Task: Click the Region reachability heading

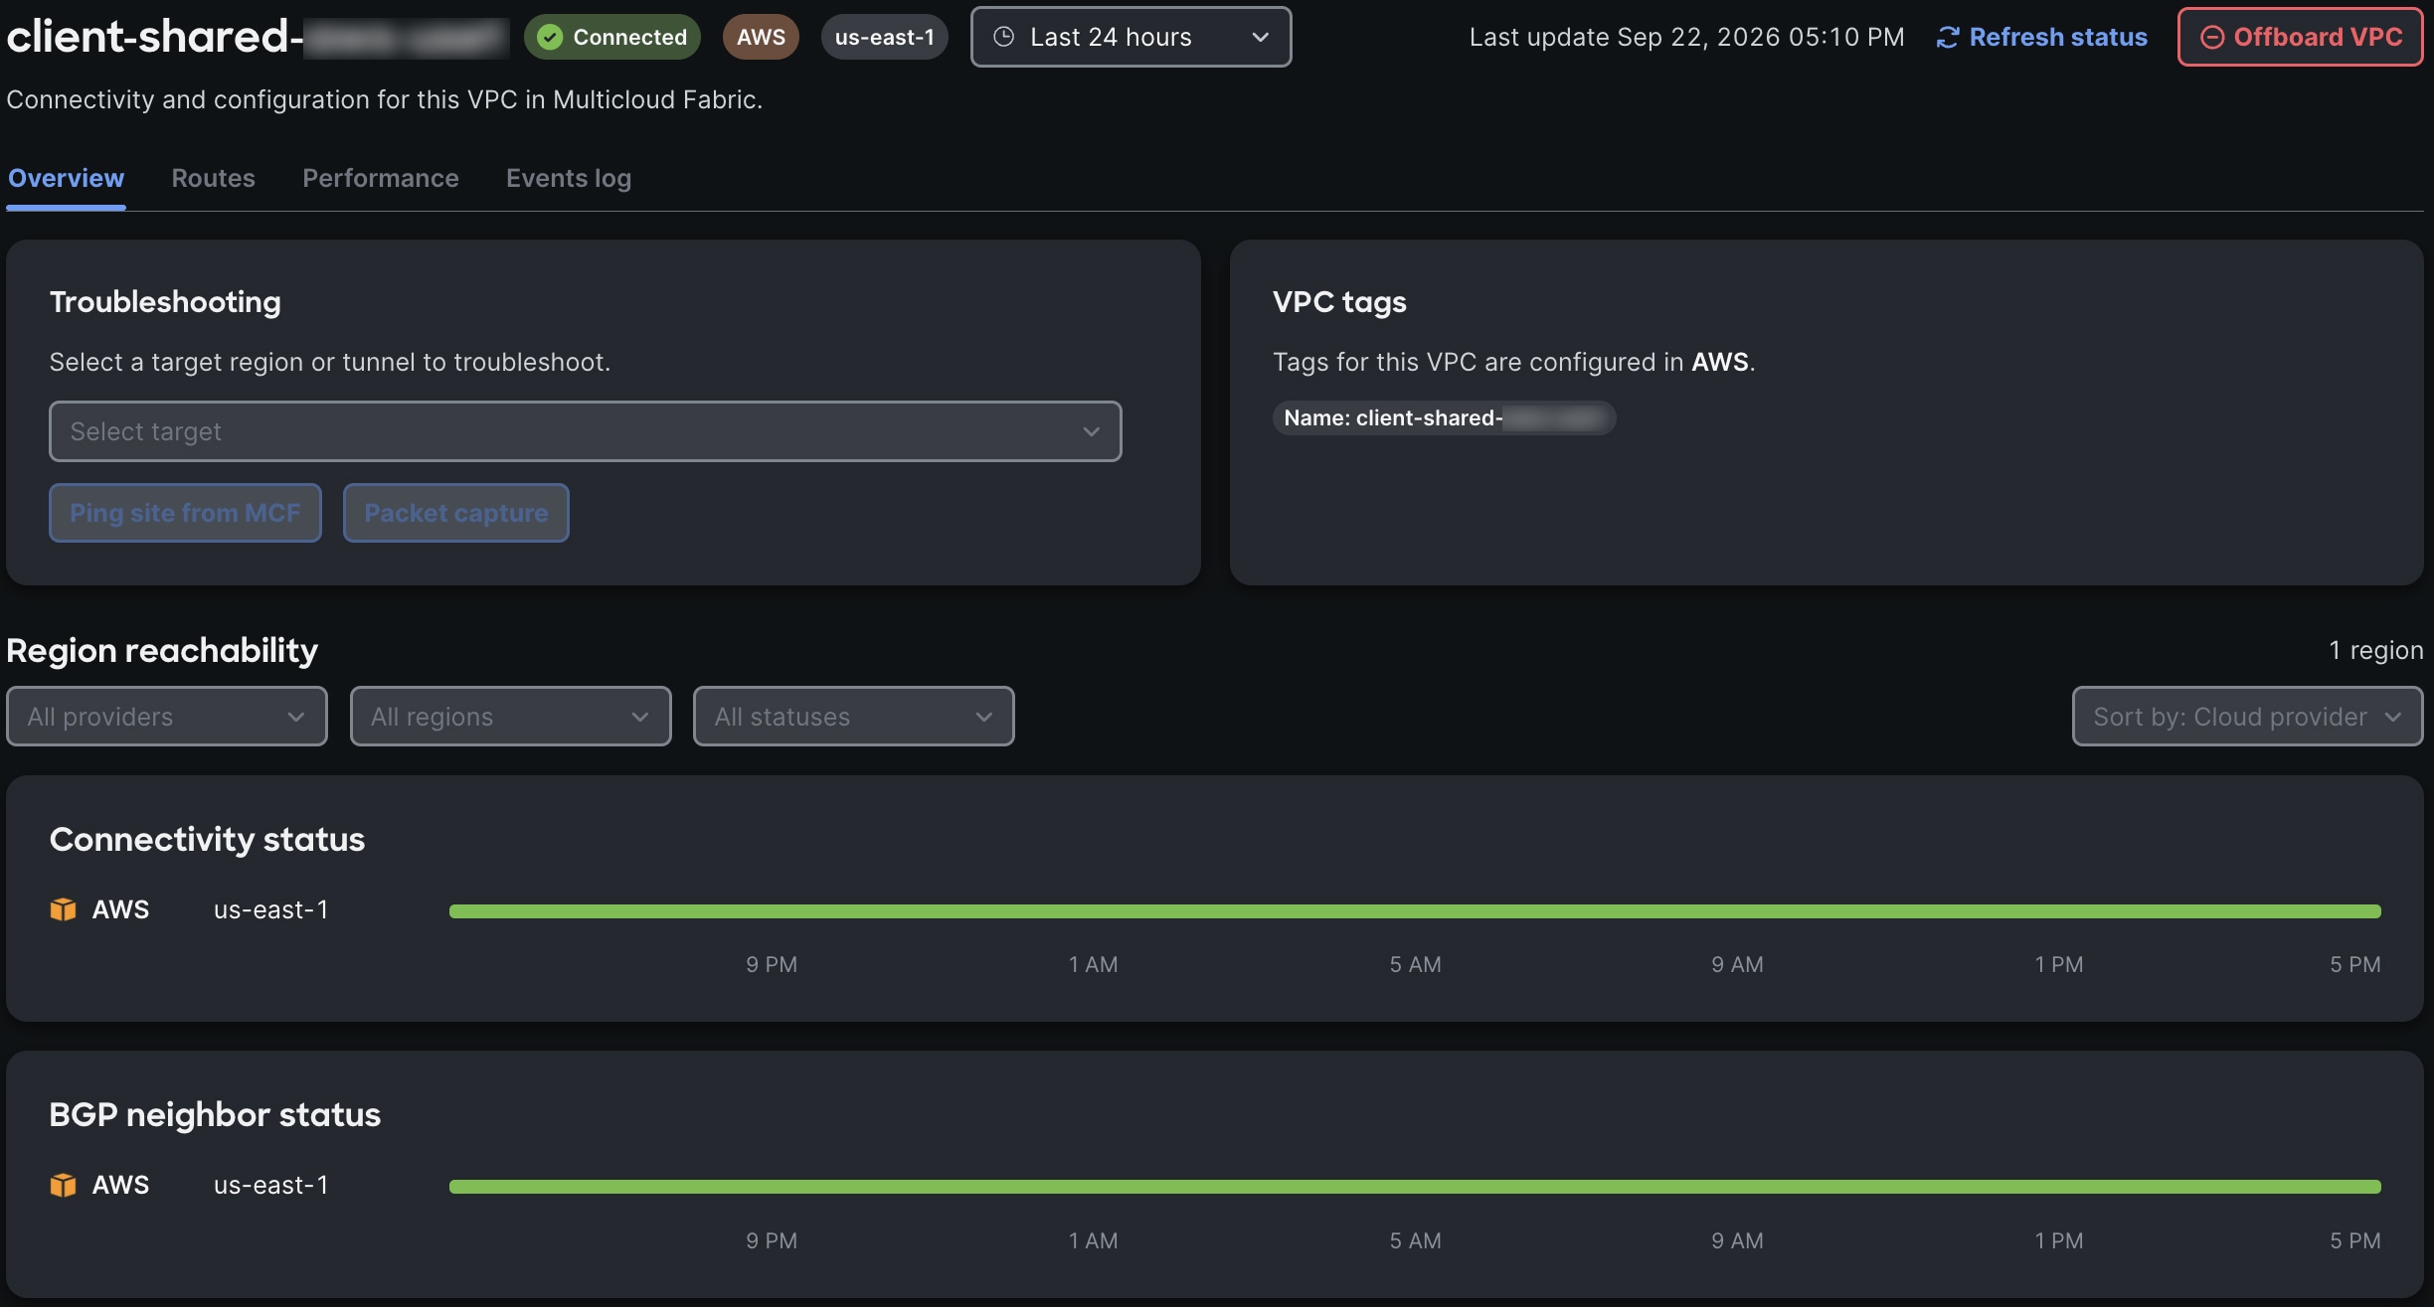Action: [x=162, y=650]
